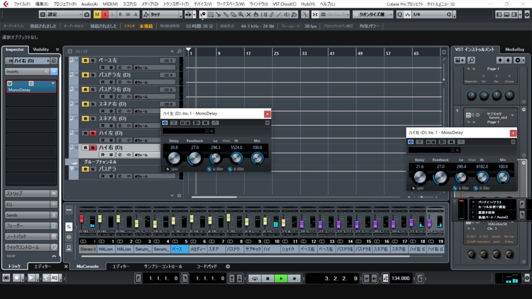Screen dimensions: 532x299
Task: Click the add track plus icon
Action: (172, 51)
